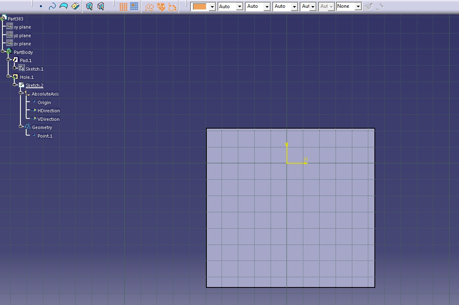
Task: Click the Sketch.1 sketch icon
Action: tap(21, 68)
